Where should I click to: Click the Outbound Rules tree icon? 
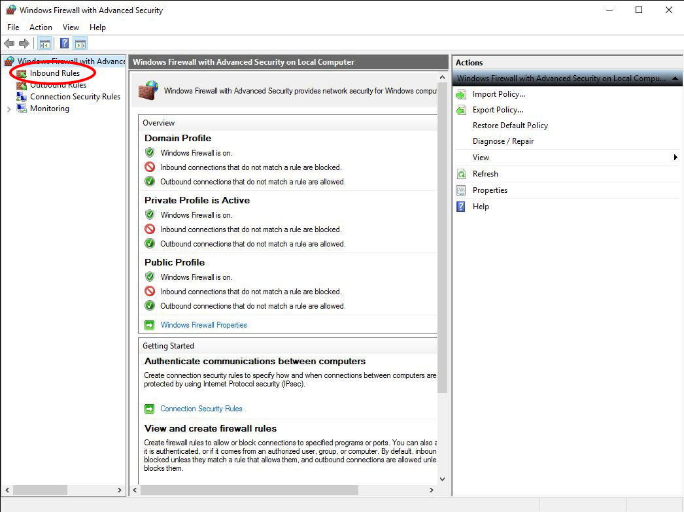point(22,85)
